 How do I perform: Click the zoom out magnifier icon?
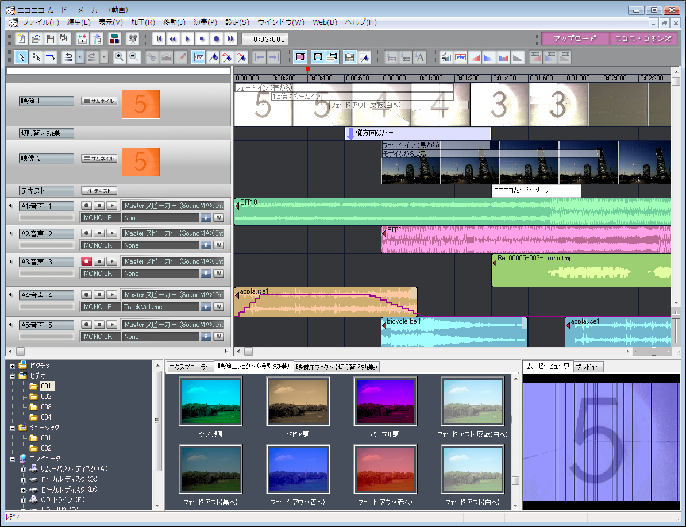coord(133,57)
